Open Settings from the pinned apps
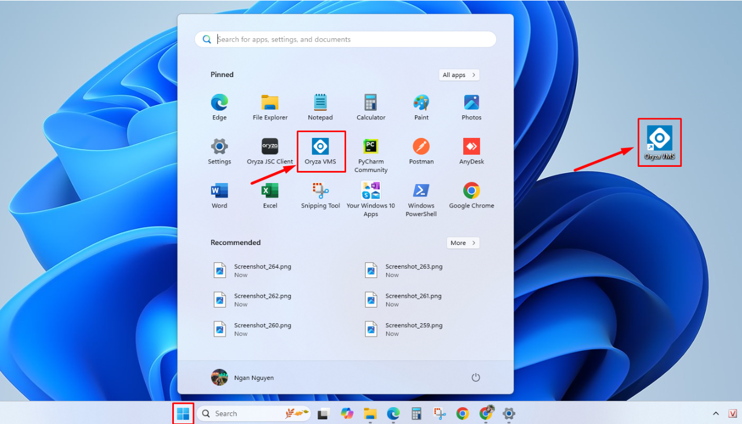 219,151
